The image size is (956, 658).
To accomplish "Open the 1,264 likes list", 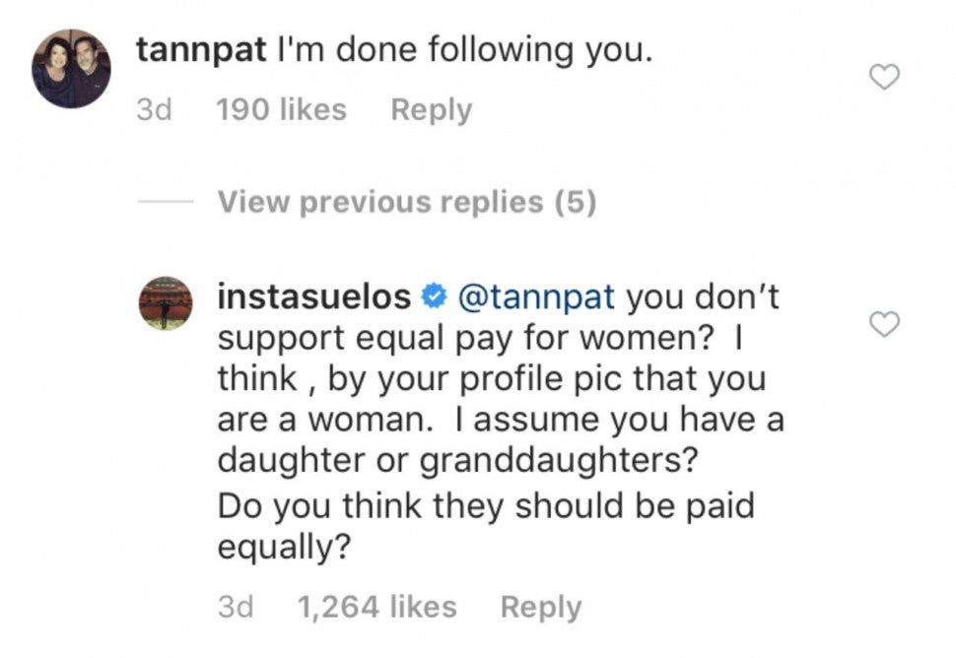I will tap(376, 607).
